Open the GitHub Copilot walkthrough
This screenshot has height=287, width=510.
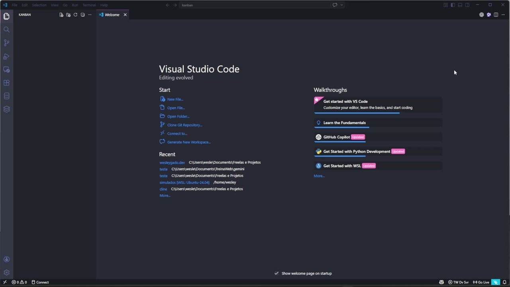tap(378, 137)
